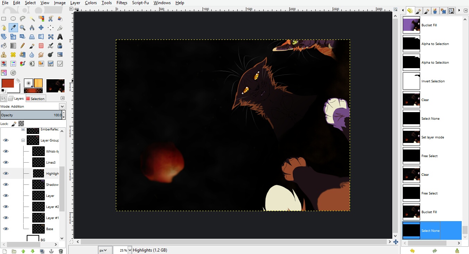Click the redo arrow below history
Image resolution: width=469 pixels, height=254 pixels.
435,251
